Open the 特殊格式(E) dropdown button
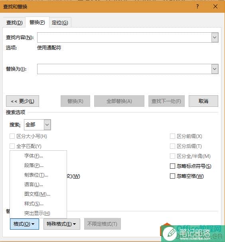This screenshot has height=242, width=225. [x=62, y=224]
